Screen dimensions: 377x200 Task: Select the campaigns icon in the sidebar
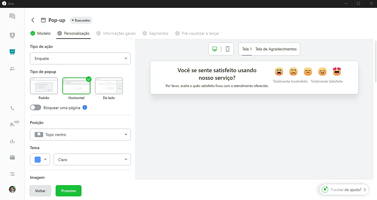(x=12, y=52)
